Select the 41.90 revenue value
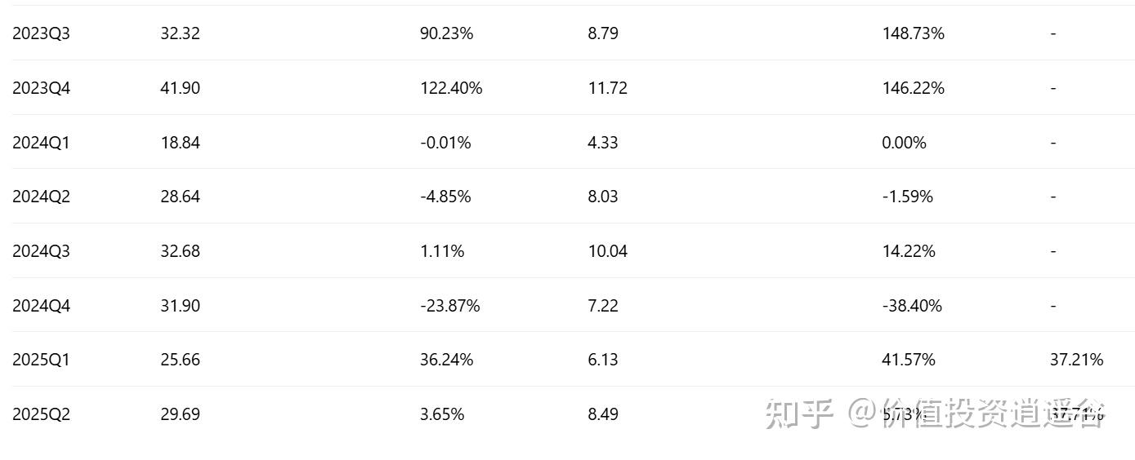The image size is (1135, 460). pyautogui.click(x=180, y=88)
